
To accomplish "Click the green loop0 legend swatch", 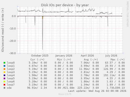I will click(4, 63).
